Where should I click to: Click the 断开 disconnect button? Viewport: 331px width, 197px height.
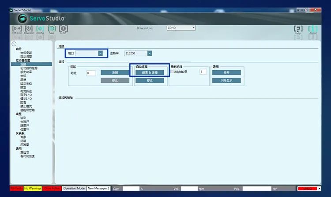(226, 72)
